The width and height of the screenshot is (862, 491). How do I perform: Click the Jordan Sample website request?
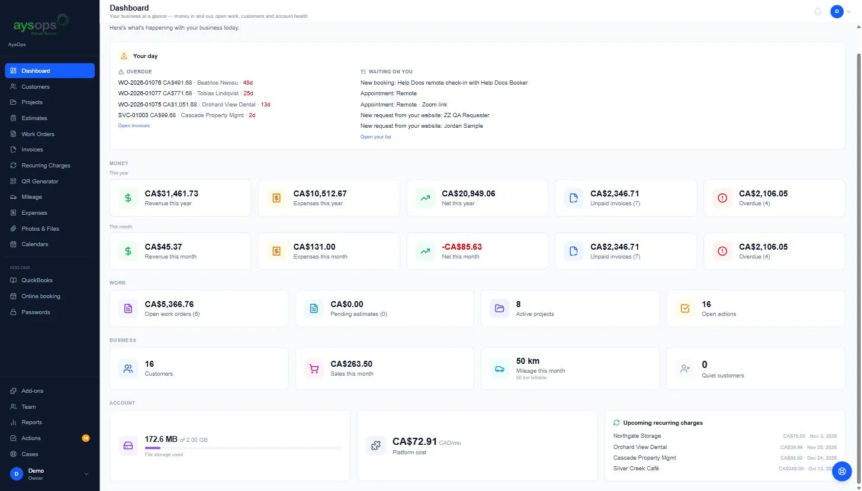click(422, 126)
